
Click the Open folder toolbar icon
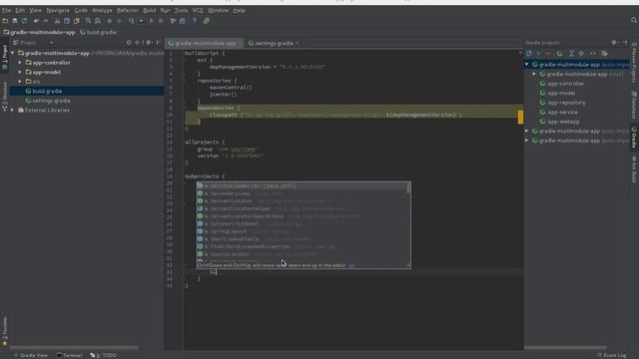click(x=5, y=21)
